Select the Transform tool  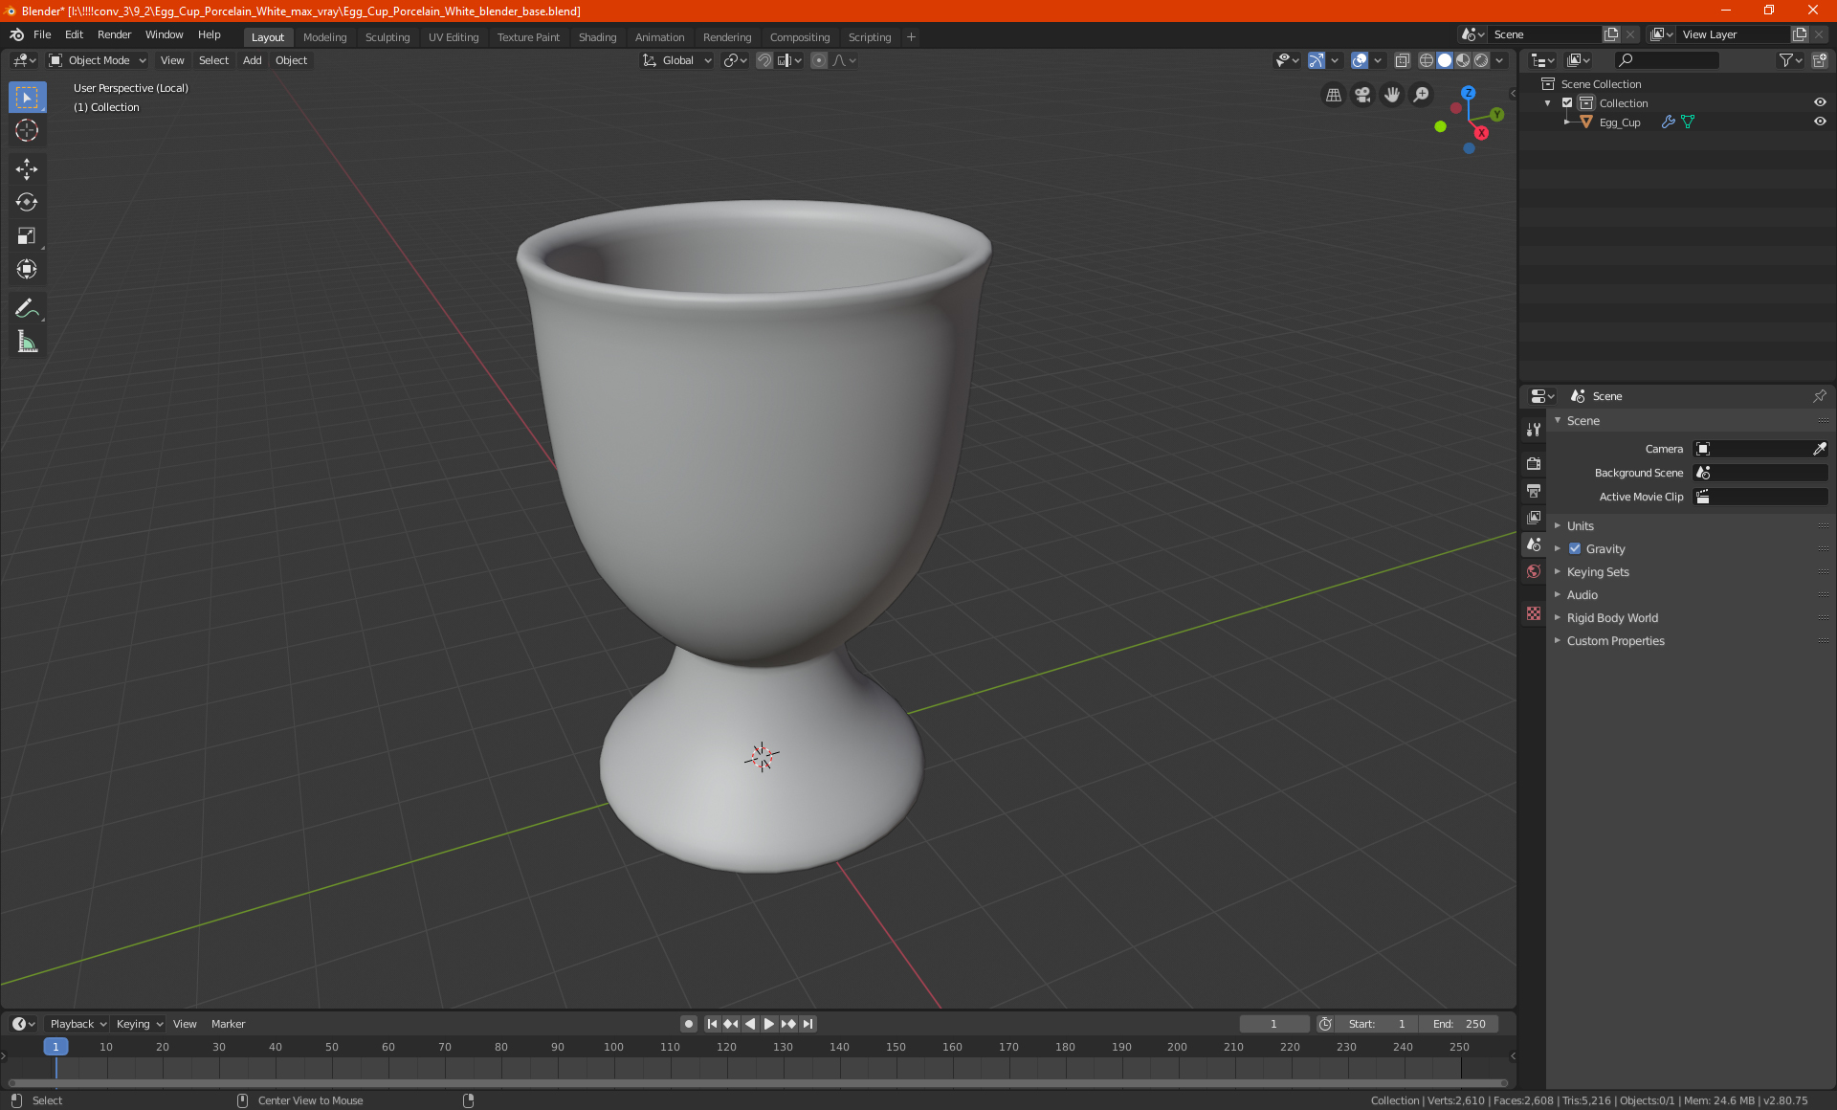(x=27, y=270)
